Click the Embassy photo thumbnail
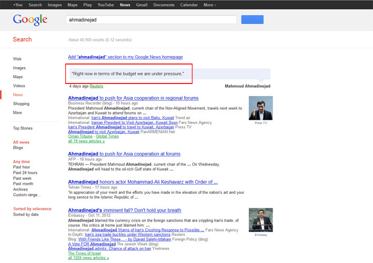 pyautogui.click(x=261, y=220)
